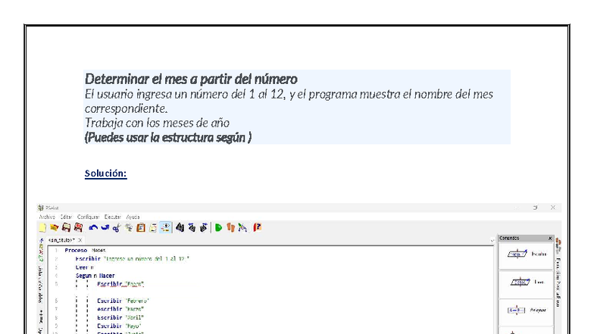The width and height of the screenshot is (594, 334).
Task: Insert the Escribir command from Comandos panel
Action: (x=526, y=254)
